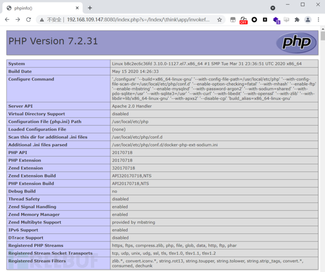
Task: Open the window-layout extension icon beside the star
Action: pyautogui.click(x=233, y=20)
